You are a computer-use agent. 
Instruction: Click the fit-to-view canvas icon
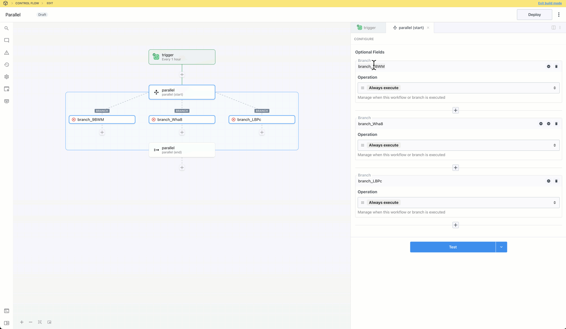click(x=40, y=322)
